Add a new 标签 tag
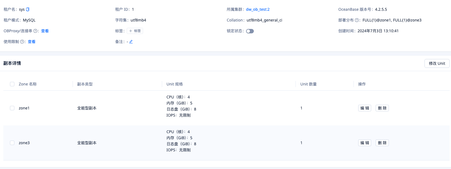The image size is (451, 169). coord(135,31)
